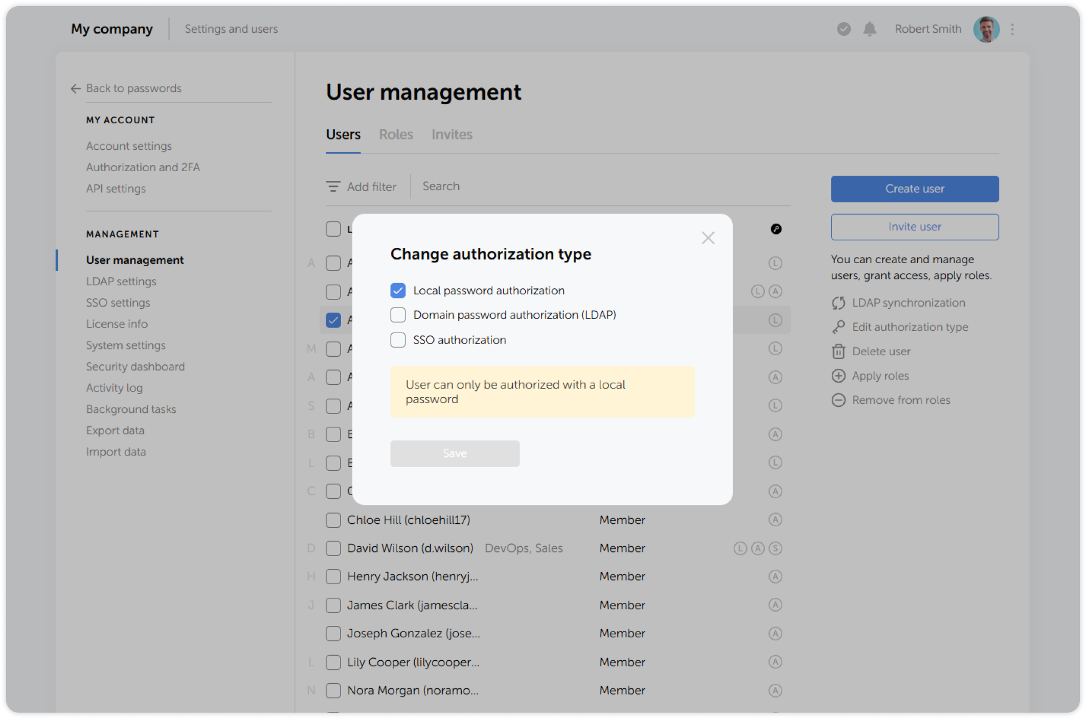Close the Change authorization type dialog
The height and width of the screenshot is (719, 1086).
(x=708, y=238)
